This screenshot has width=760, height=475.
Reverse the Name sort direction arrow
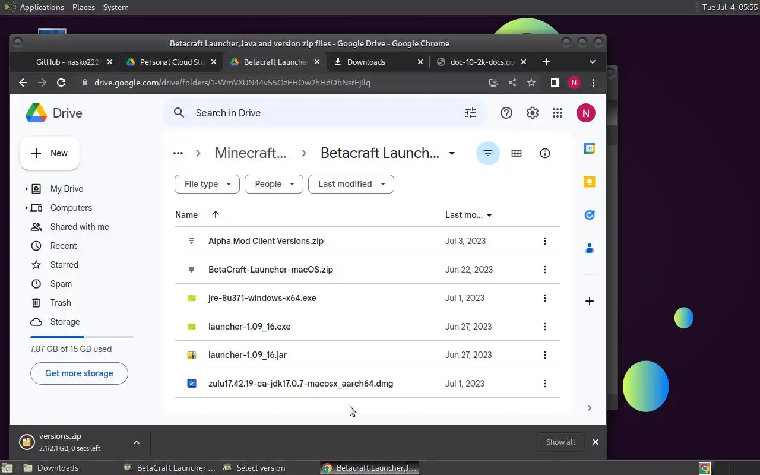216,215
